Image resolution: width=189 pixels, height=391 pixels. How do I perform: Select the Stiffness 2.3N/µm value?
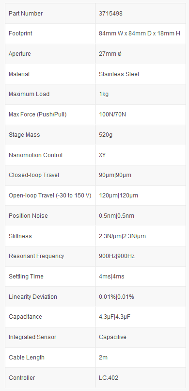click(122, 236)
